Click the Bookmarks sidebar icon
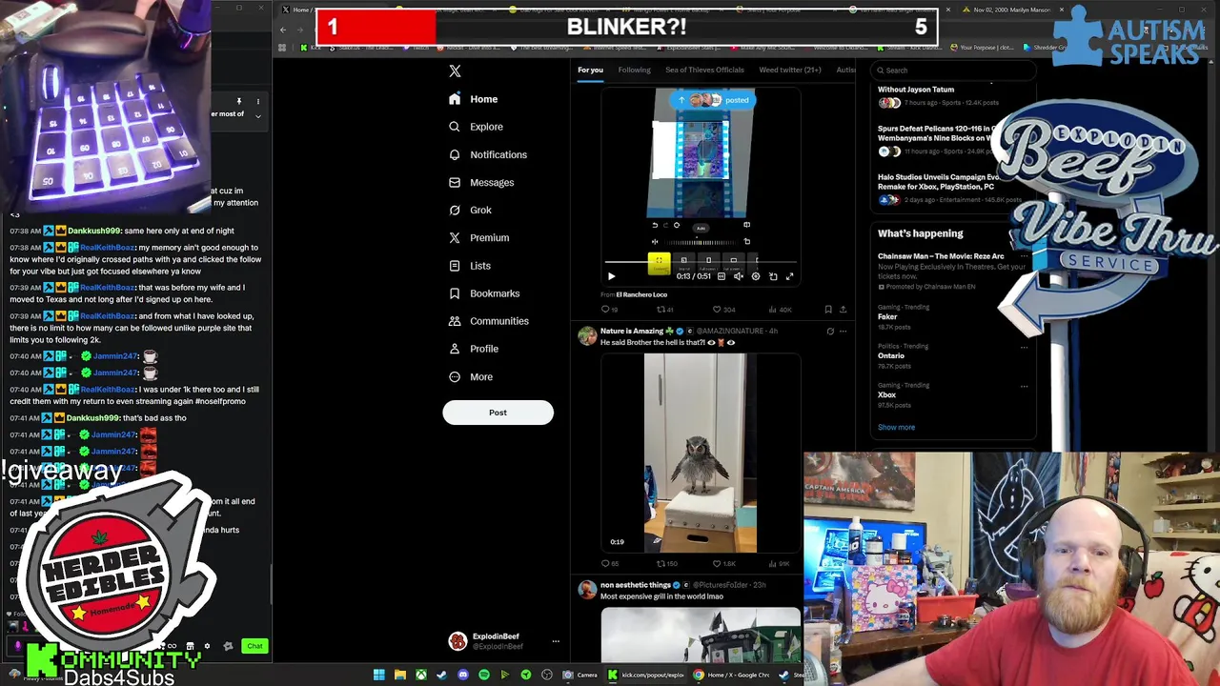Viewport: 1220px width, 686px height. click(x=455, y=293)
